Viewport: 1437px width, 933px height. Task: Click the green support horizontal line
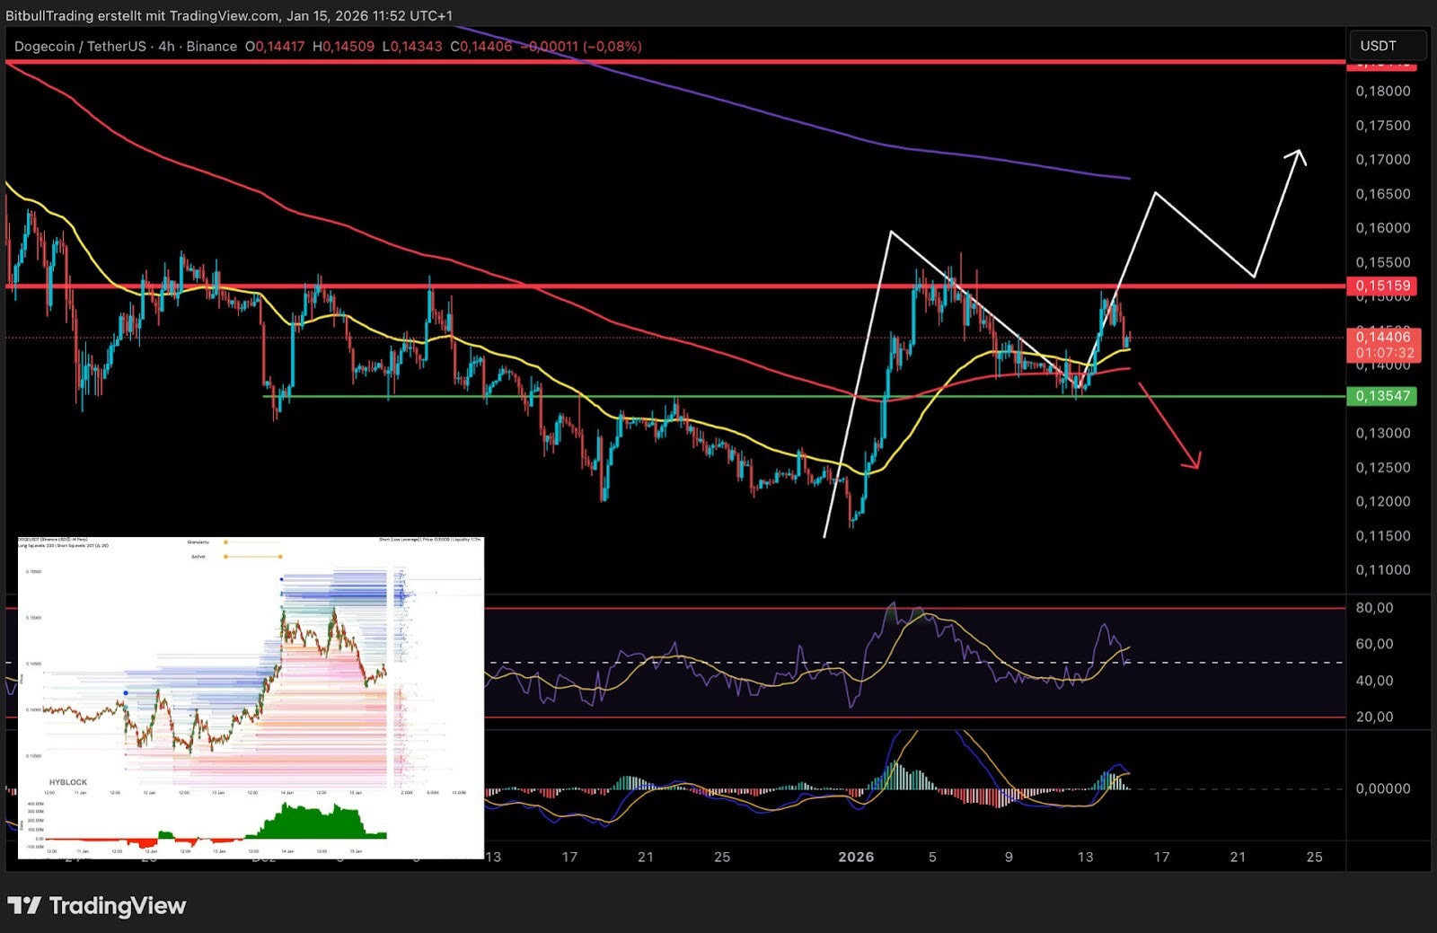718,396
